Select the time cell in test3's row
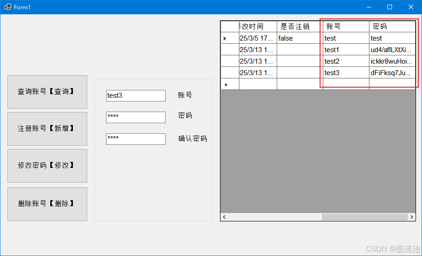422x256 pixels. click(x=258, y=73)
